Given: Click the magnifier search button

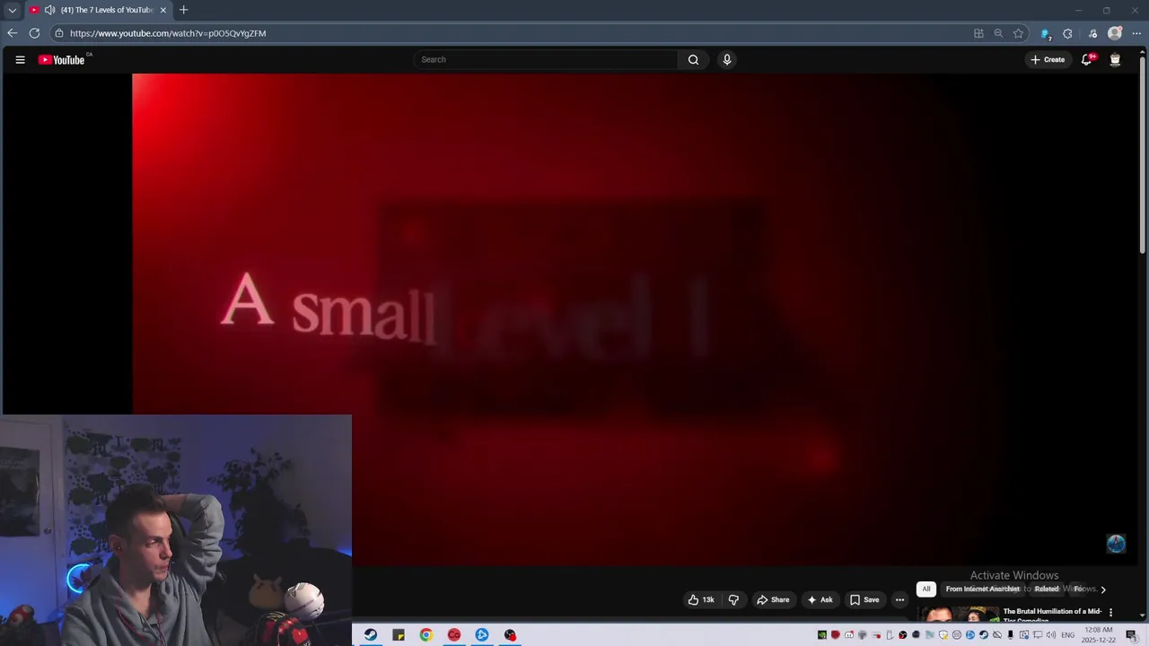Looking at the screenshot, I should [693, 59].
